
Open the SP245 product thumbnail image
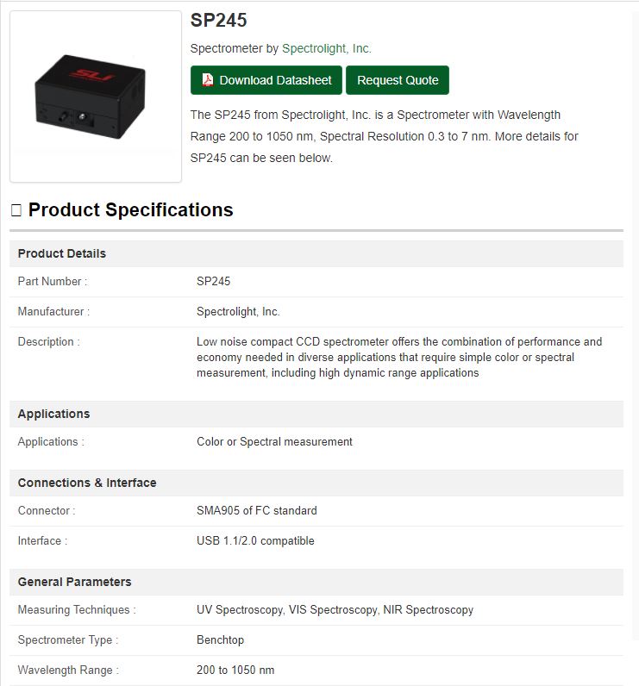click(x=96, y=97)
